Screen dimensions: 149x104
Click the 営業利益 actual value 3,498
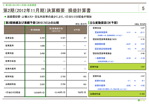(x=42, y=53)
